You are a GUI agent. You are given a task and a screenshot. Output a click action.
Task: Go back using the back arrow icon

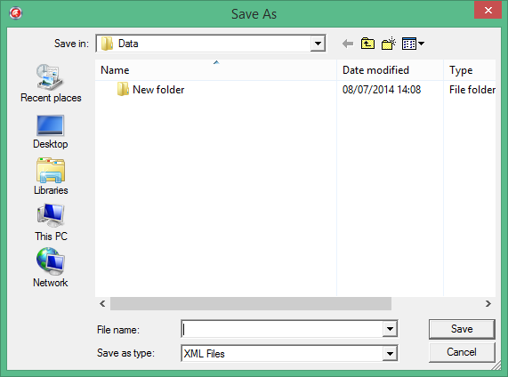click(x=348, y=44)
